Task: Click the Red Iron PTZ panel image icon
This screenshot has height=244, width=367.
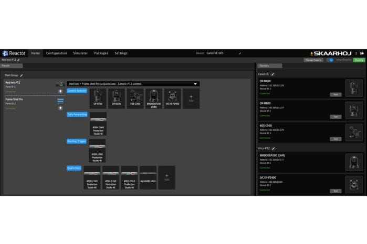Action: (60, 84)
